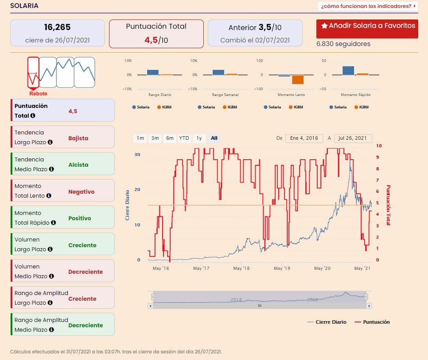Click info icon for Momento Total Rápido
The image size is (428, 360).
pyautogui.click(x=54, y=222)
